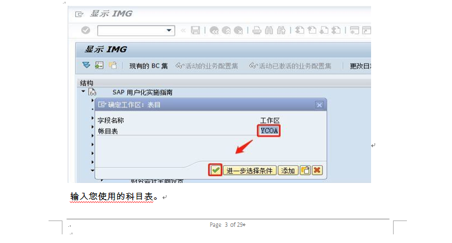
Task: Go to last page icon
Action: pyautogui.click(x=336, y=30)
